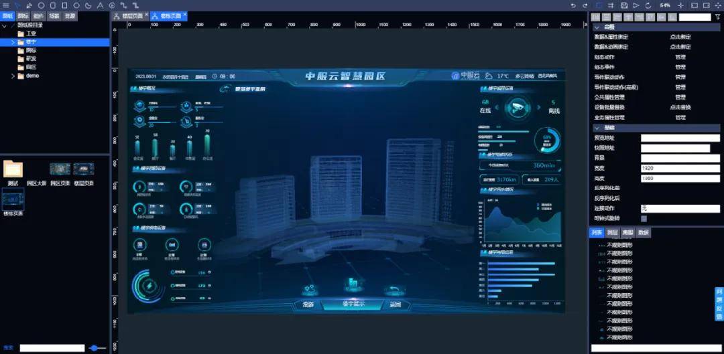
Task: Open the 测试 folder thumbnail
Action: tap(13, 173)
